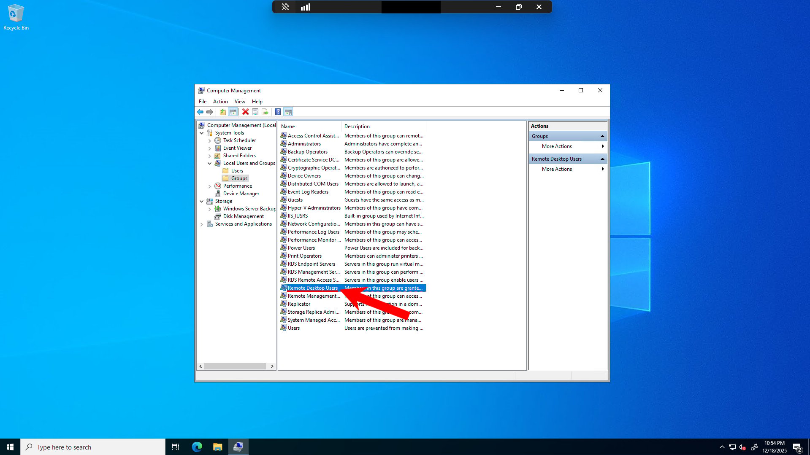Open the Windows Start menu

tap(10, 447)
